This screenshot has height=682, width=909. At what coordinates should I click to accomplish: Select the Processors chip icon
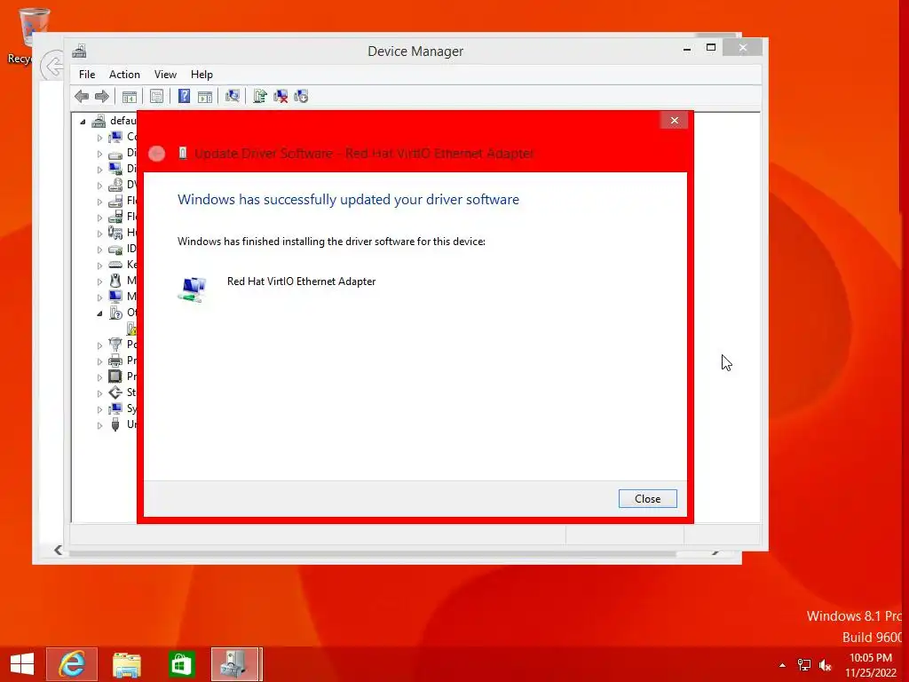[x=115, y=377]
